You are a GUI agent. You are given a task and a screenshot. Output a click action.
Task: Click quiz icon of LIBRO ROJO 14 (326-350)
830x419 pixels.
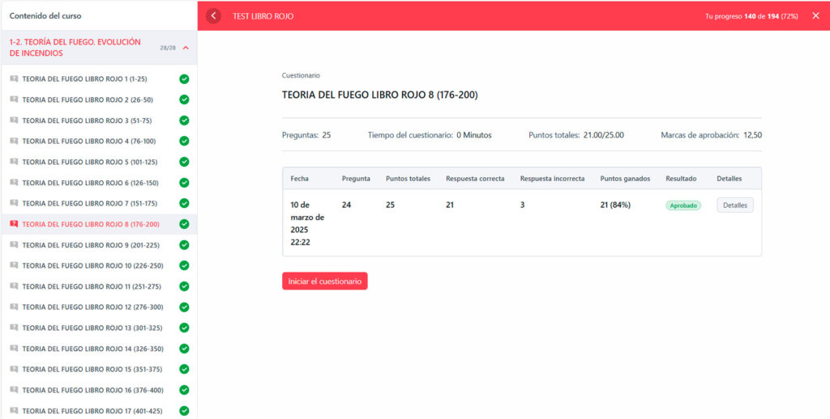[x=14, y=349]
